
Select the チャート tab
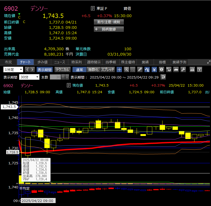click(25, 62)
